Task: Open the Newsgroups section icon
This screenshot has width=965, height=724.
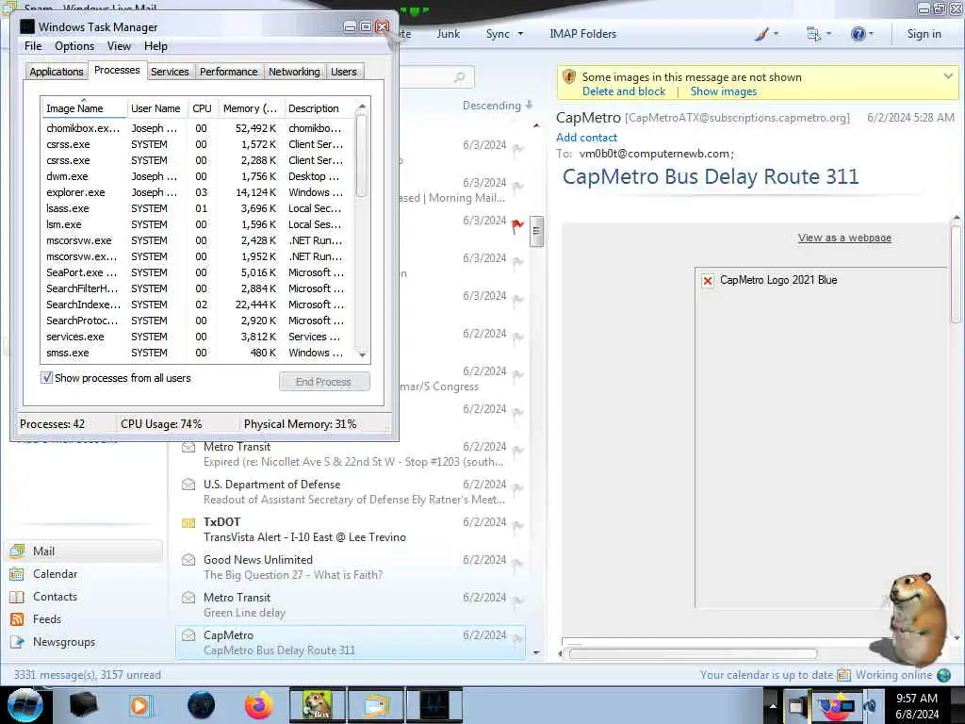Action: pos(17,642)
